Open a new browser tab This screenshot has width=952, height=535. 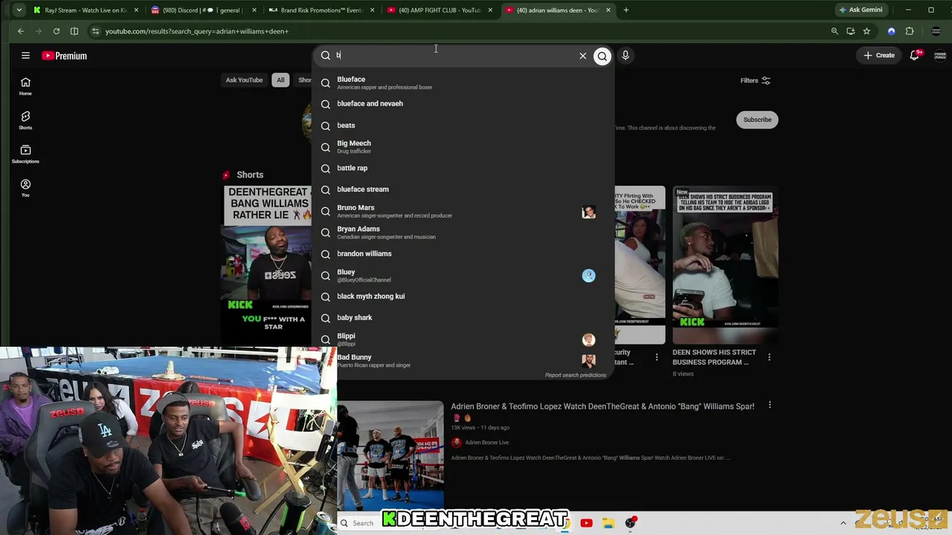626,10
